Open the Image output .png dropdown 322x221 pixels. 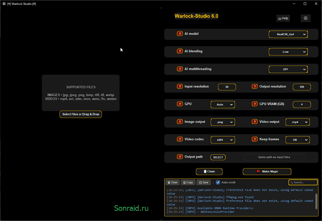coord(223,122)
